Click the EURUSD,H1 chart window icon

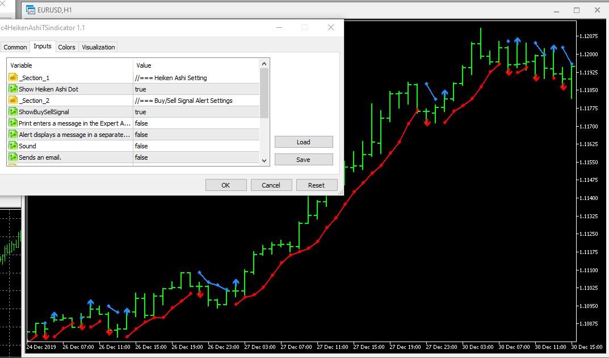[31, 10]
